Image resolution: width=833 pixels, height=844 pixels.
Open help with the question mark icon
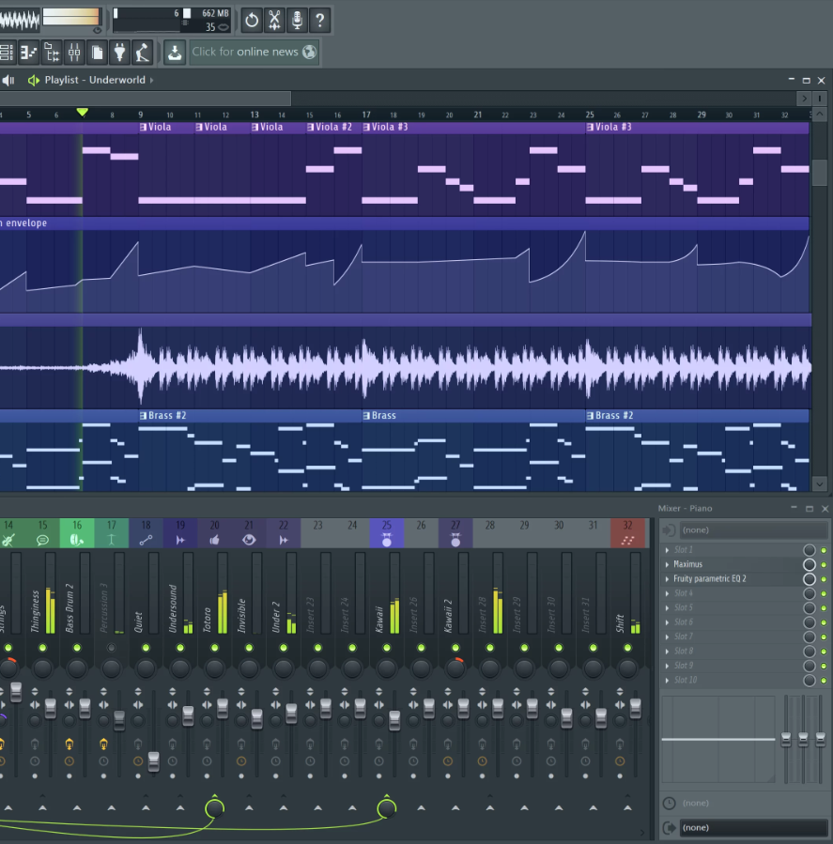coord(320,21)
